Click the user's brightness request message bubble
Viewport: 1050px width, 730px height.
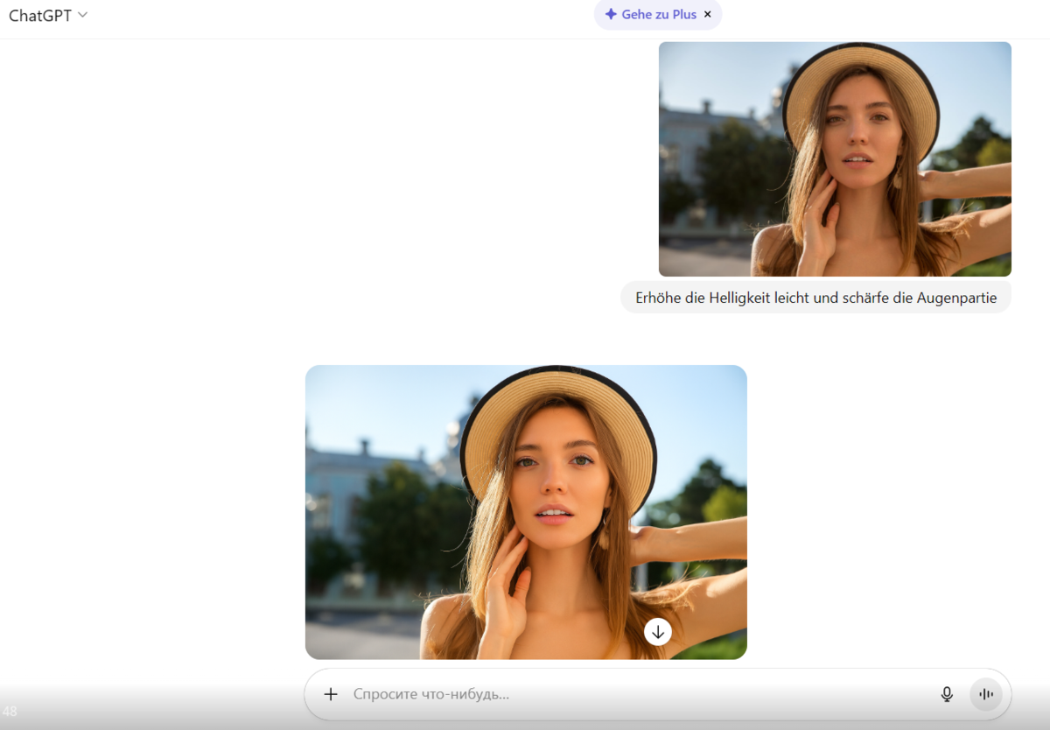click(815, 297)
